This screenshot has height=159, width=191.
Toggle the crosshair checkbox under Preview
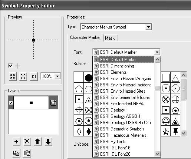[10, 66]
